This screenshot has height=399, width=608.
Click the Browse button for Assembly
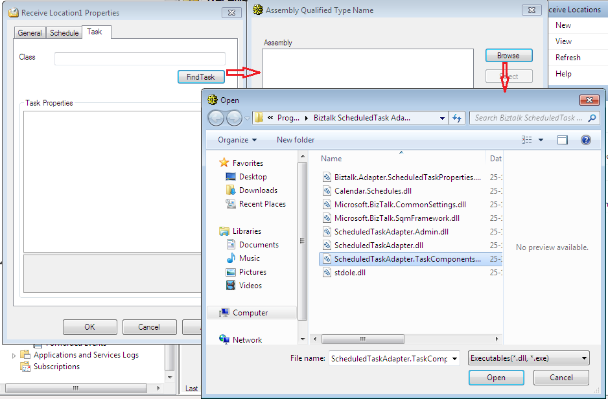tap(509, 56)
